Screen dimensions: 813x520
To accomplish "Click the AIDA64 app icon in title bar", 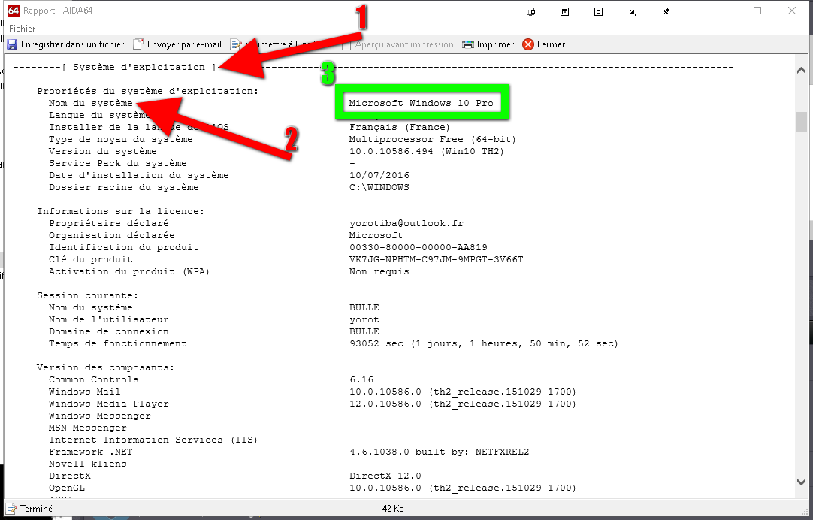I will tap(13, 11).
